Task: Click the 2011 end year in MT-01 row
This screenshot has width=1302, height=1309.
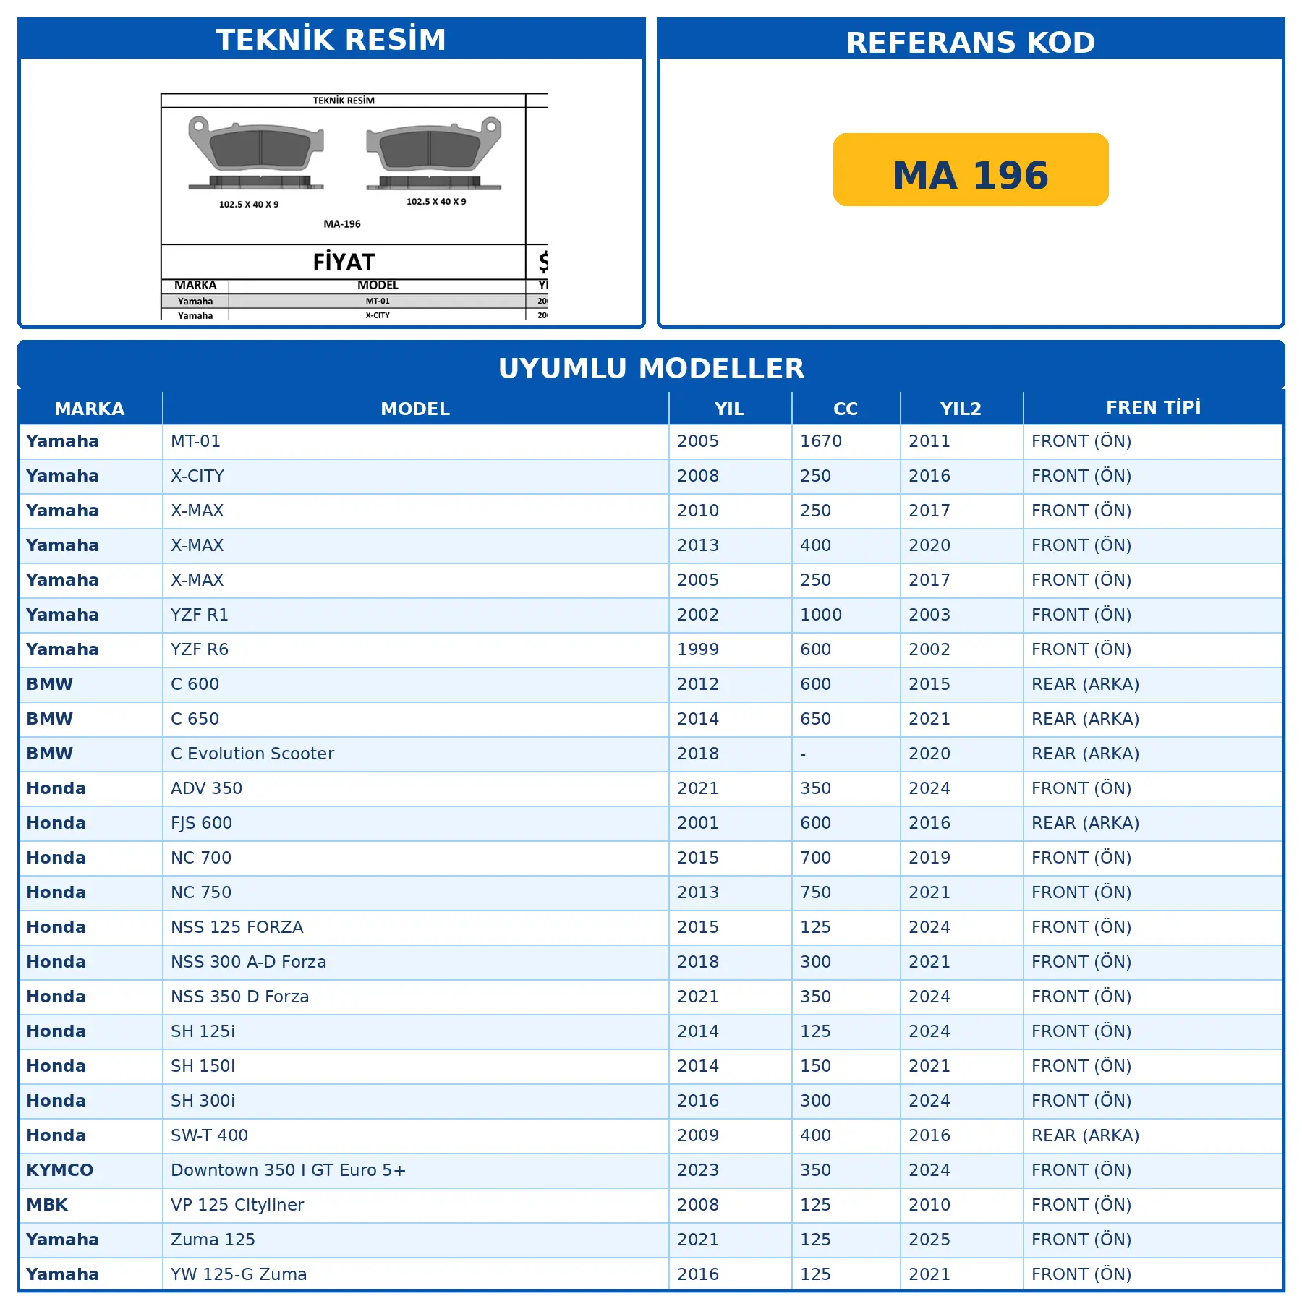Action: [929, 441]
